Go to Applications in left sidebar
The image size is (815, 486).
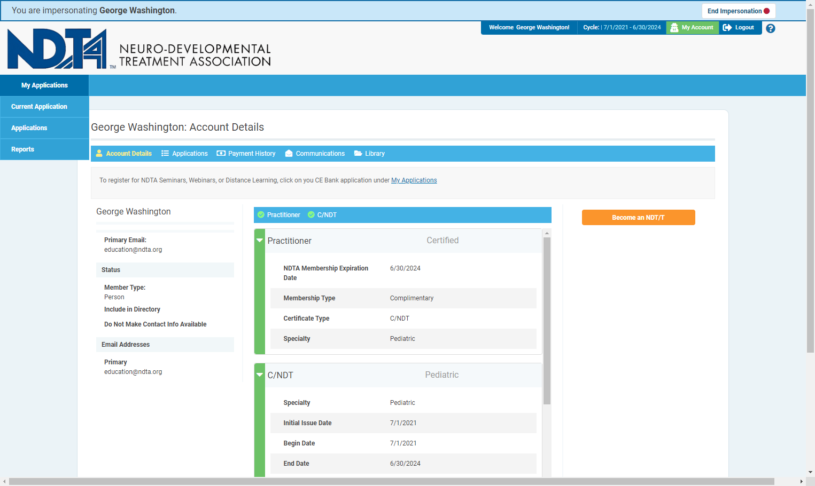click(44, 128)
